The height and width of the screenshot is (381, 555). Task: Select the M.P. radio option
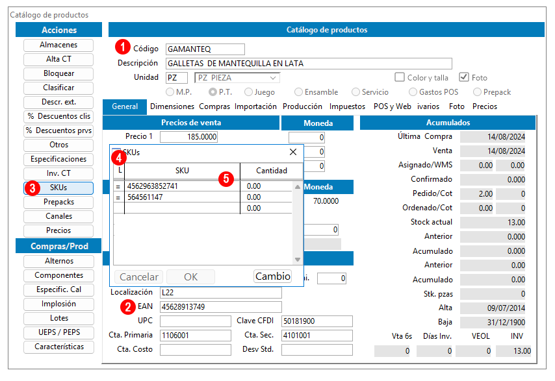click(170, 92)
